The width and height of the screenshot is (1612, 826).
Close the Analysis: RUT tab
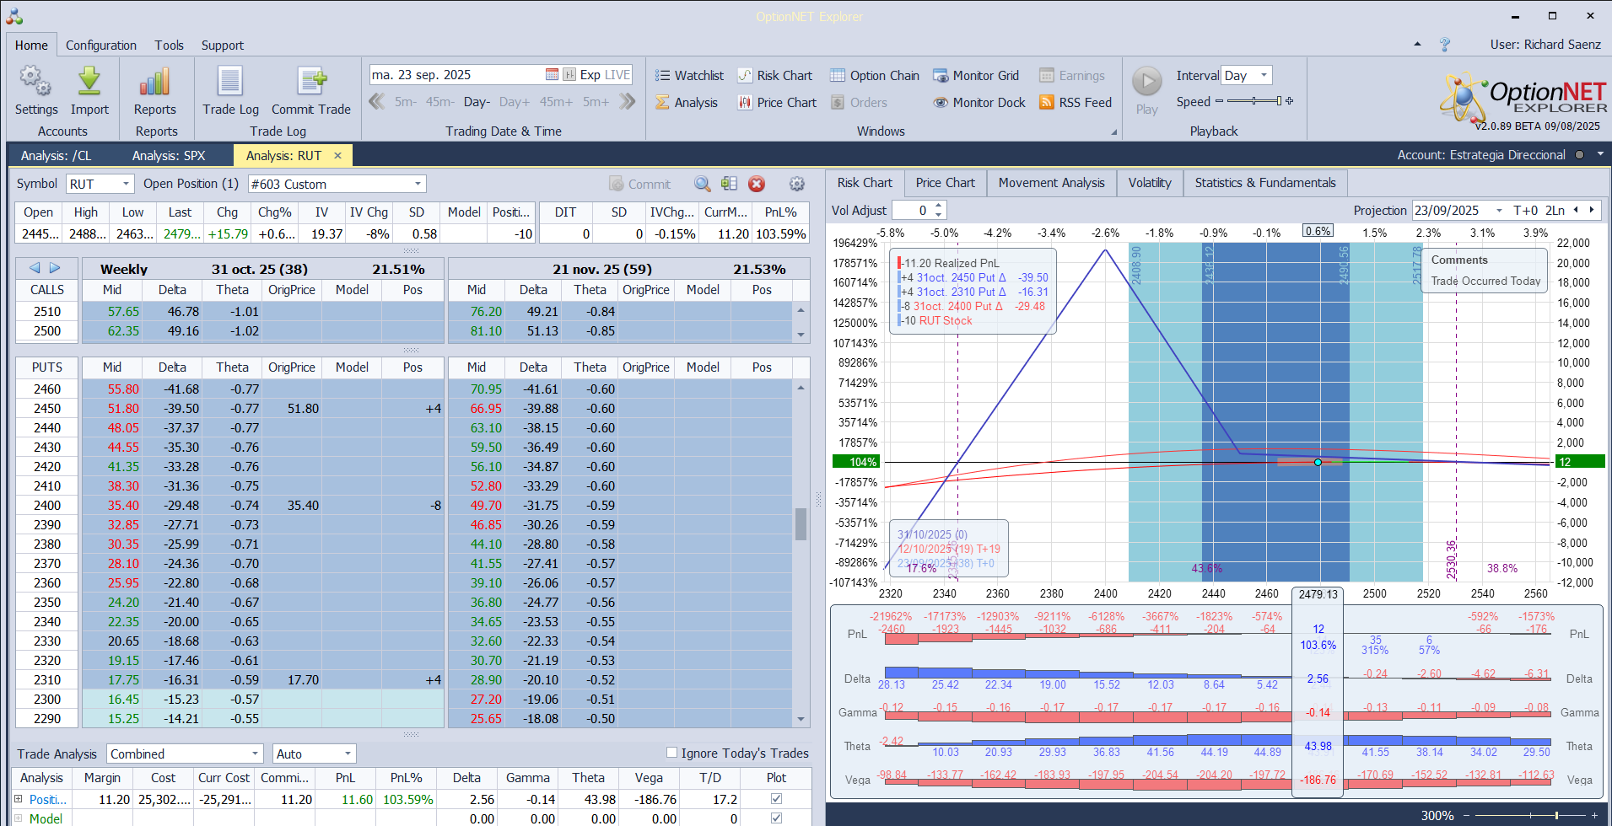pos(337,155)
